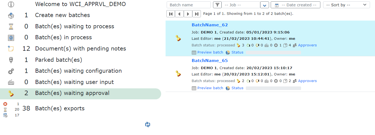Jump to the last page of batches
The height and width of the screenshot is (135, 375).
[196, 14]
